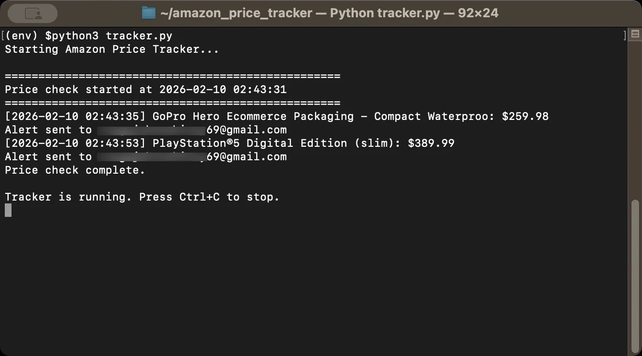Screen dimensions: 642x356
Task: Click the Price check complete message
Action: coord(74,170)
